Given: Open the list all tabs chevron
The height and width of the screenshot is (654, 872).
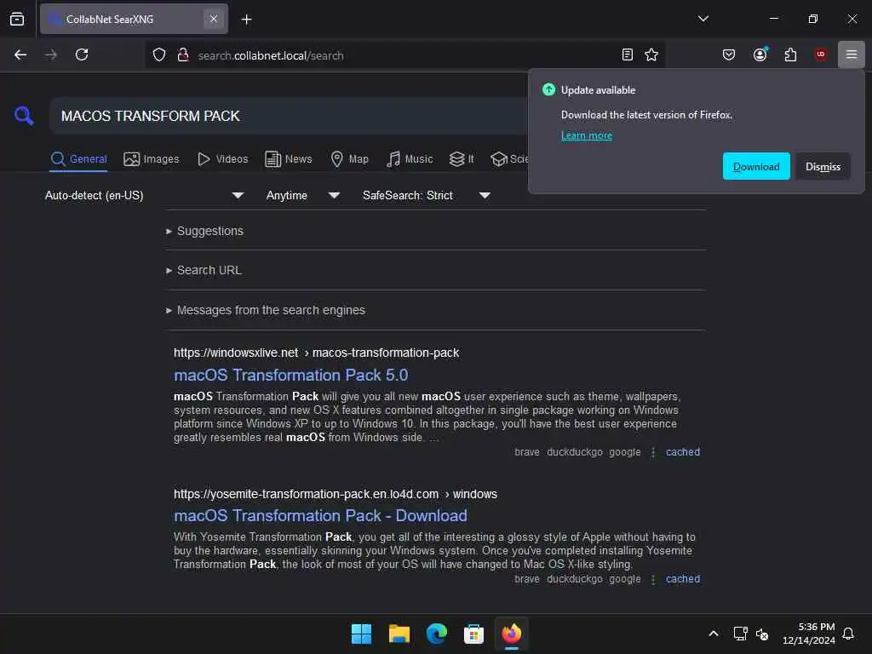Looking at the screenshot, I should [703, 19].
